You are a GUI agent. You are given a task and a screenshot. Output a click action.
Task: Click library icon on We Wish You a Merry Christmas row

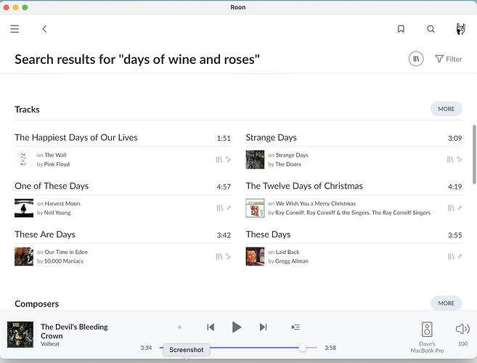(x=451, y=208)
